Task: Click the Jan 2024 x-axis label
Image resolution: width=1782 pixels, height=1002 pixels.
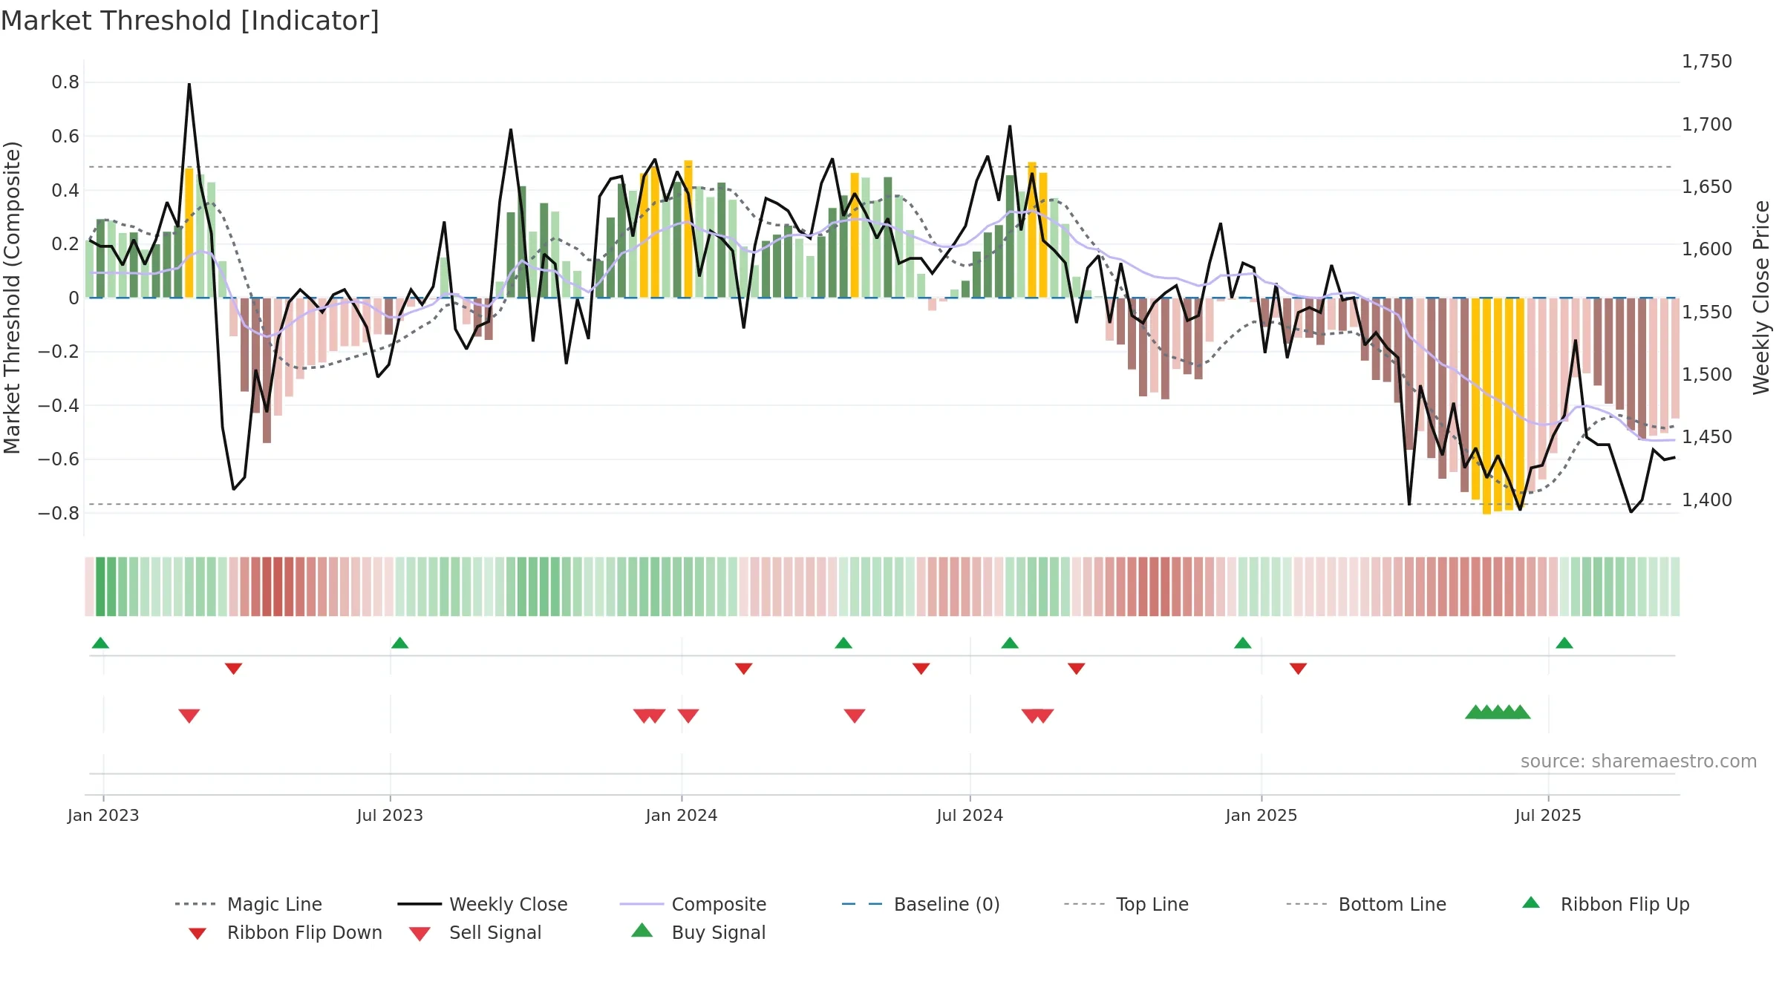Action: [x=682, y=816]
